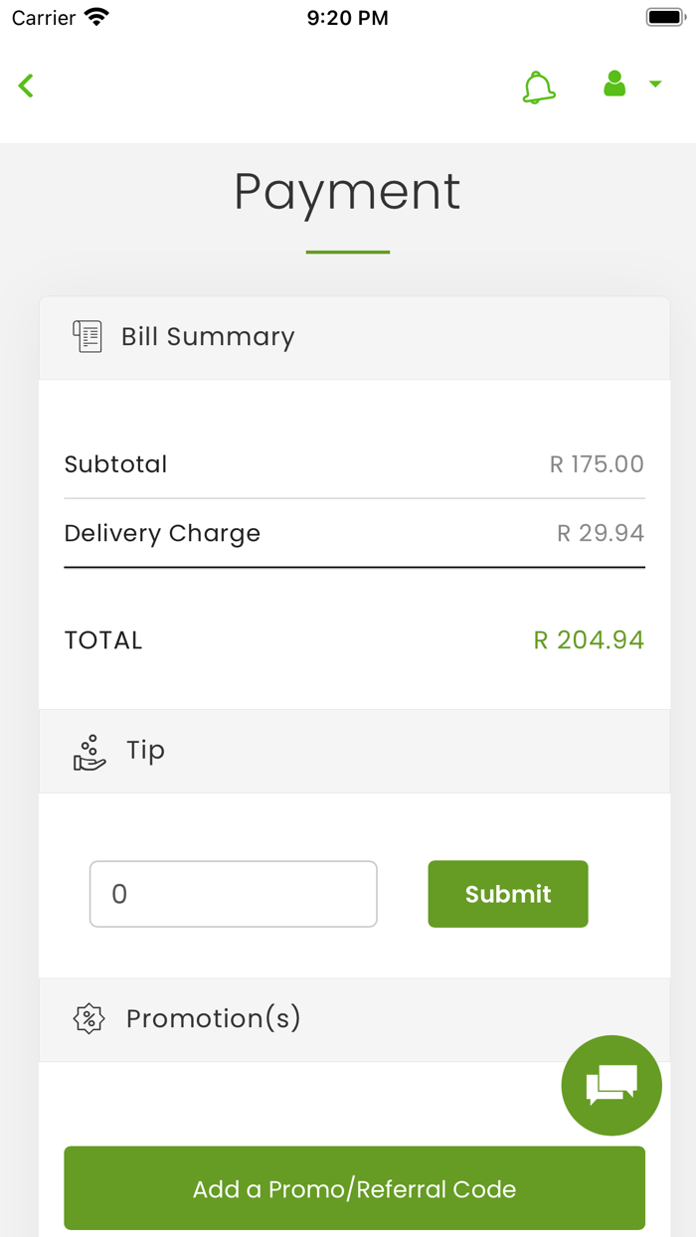The image size is (696, 1237).
Task: Tap the Tip hand-with-coins icon
Action: tap(88, 750)
